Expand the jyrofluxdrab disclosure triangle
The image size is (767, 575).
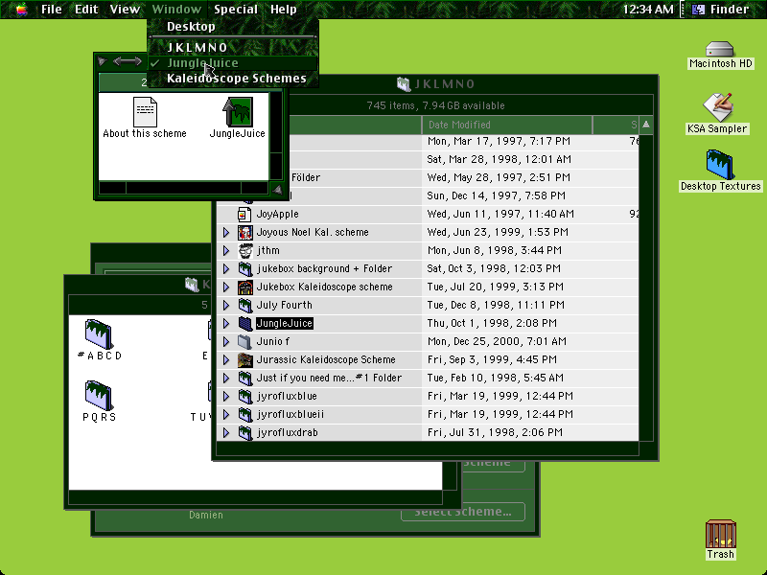(x=226, y=433)
